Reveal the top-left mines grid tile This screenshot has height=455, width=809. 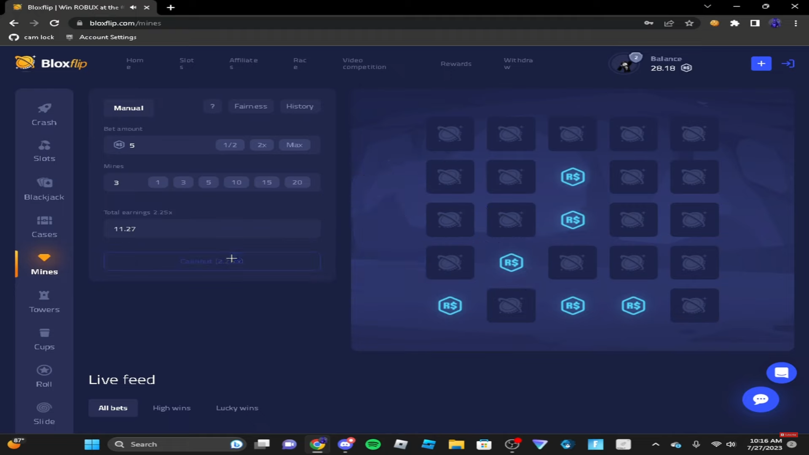450,134
